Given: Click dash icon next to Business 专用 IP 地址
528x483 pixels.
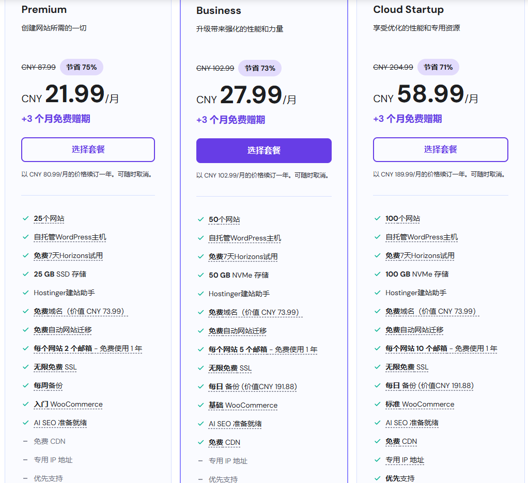Looking at the screenshot, I should point(200,461).
